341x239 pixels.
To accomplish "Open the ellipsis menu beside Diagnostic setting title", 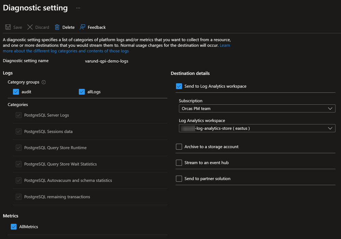I will [x=78, y=8].
